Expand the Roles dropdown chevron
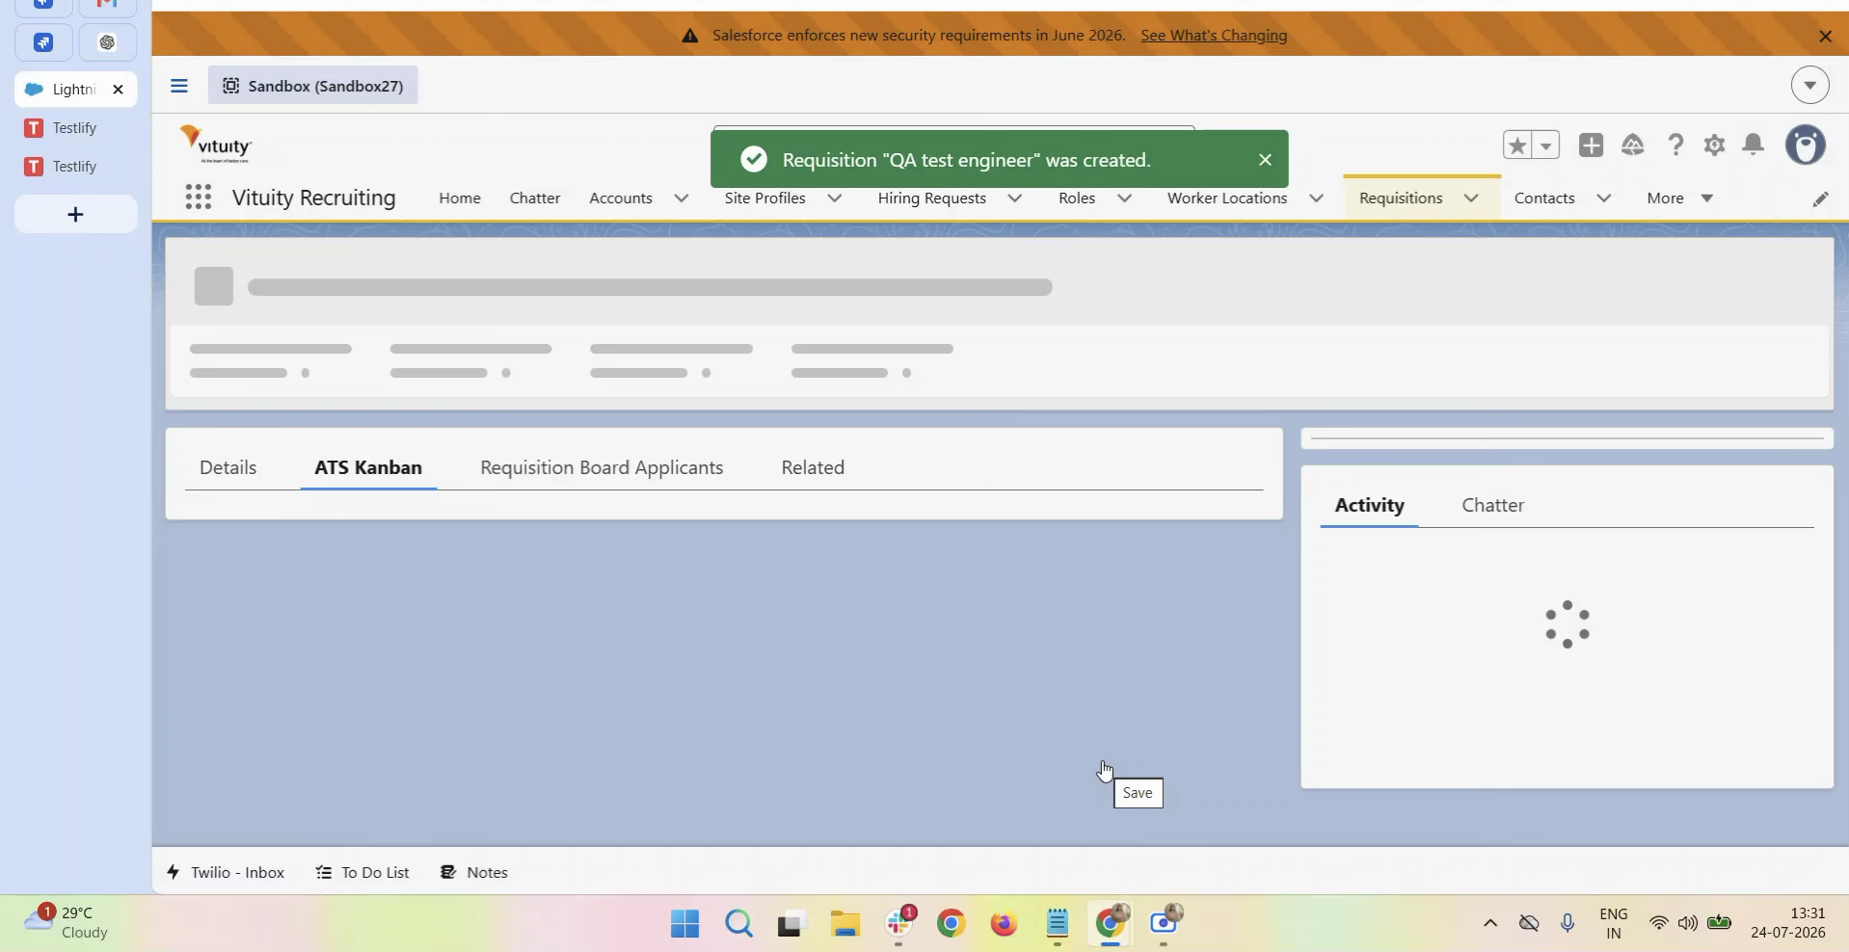1849x952 pixels. coord(1124,198)
